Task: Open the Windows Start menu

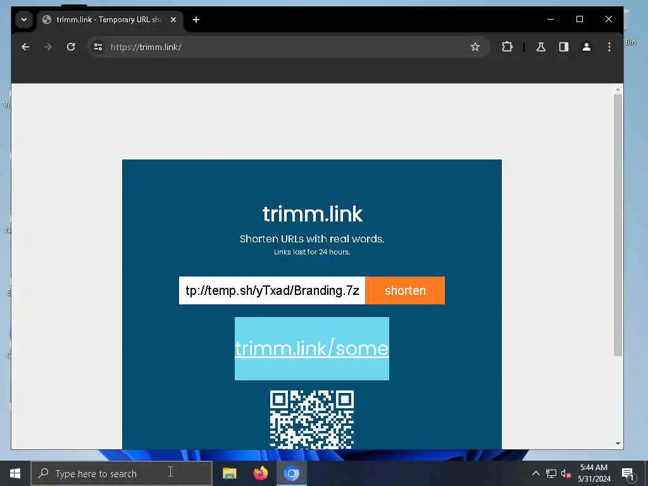Action: click(15, 473)
